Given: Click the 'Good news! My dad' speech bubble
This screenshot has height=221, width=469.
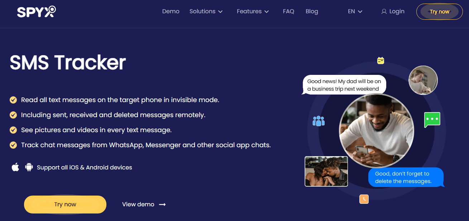Looking at the screenshot, I should 344,85.
